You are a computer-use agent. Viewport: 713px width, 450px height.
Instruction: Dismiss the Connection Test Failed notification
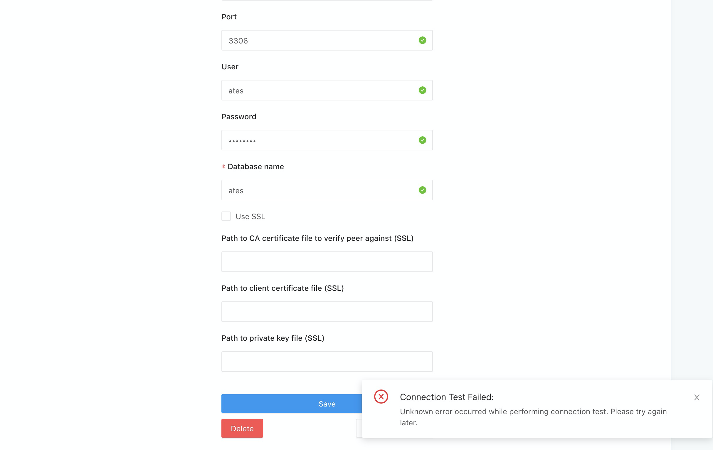(x=697, y=397)
